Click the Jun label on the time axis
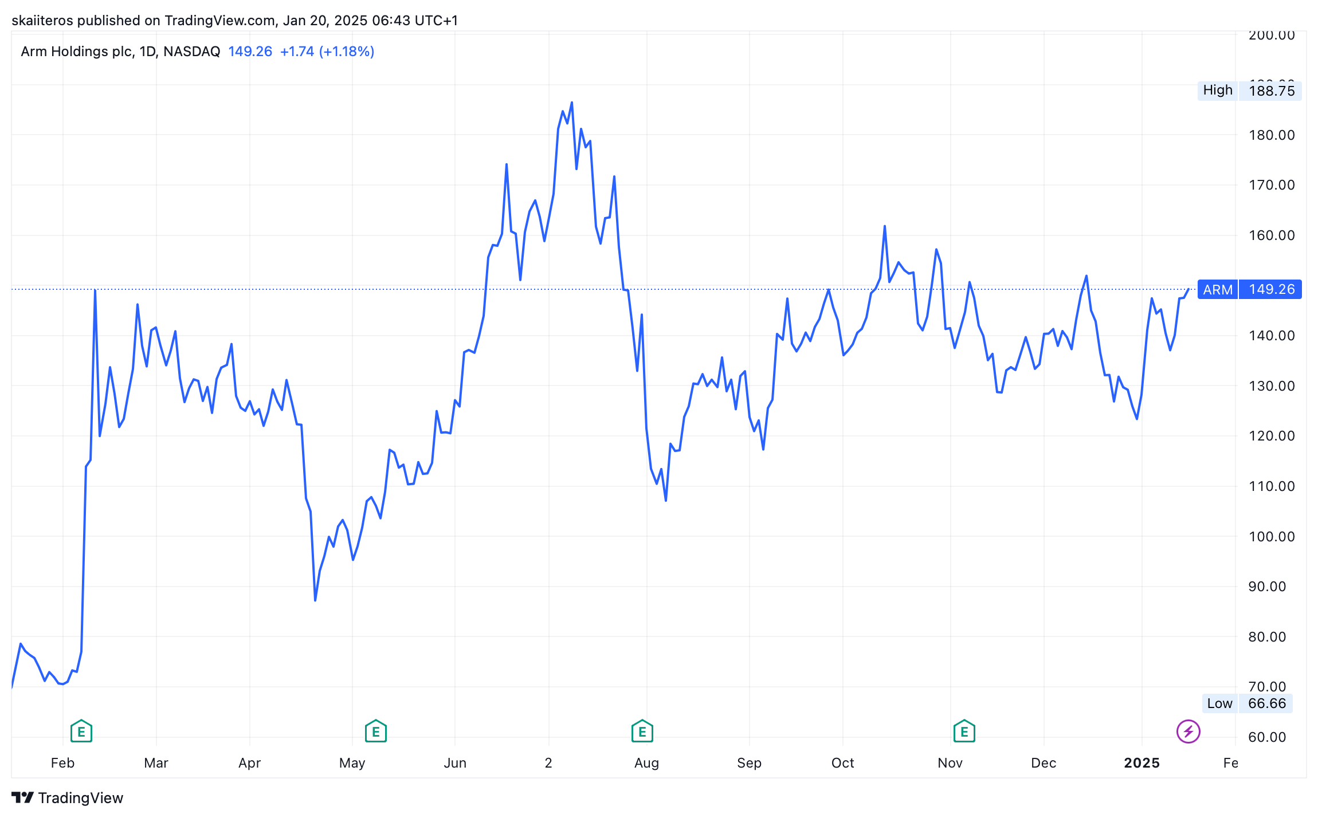 point(455,763)
